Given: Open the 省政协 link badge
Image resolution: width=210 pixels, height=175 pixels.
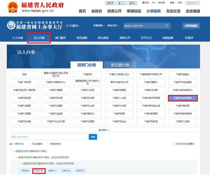Looking at the screenshot, I should point(132,3).
